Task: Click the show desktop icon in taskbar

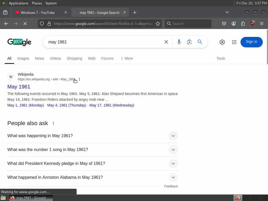Action: [x=3, y=198]
